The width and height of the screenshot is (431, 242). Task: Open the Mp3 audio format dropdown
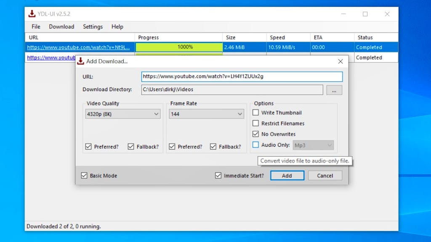[313, 145]
